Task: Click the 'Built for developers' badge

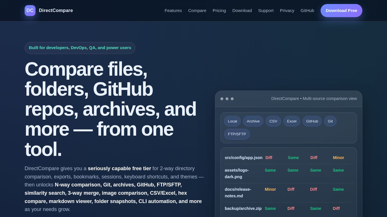Action: click(80, 48)
